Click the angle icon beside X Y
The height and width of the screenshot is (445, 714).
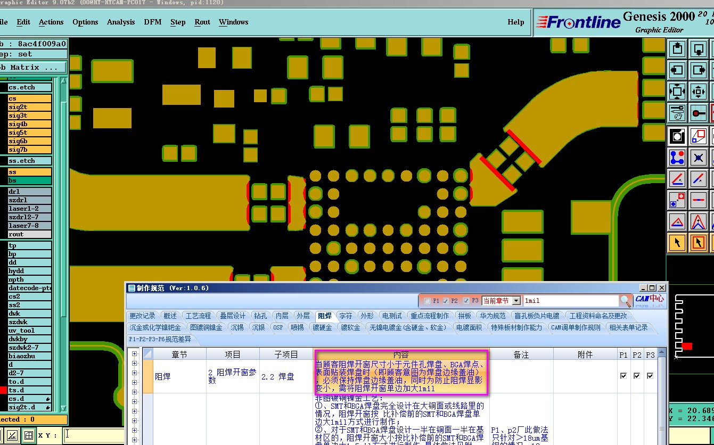pyautogui.click(x=12, y=435)
